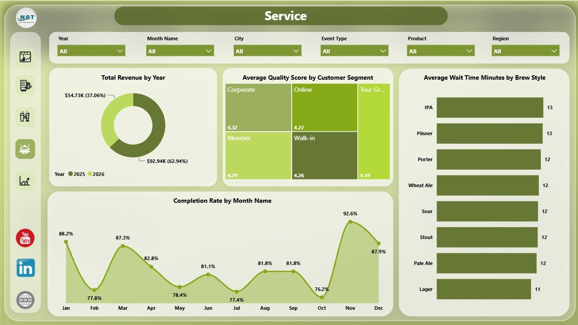
Task: Click Average Quality Score by Customer Segment title
Action: pos(308,77)
